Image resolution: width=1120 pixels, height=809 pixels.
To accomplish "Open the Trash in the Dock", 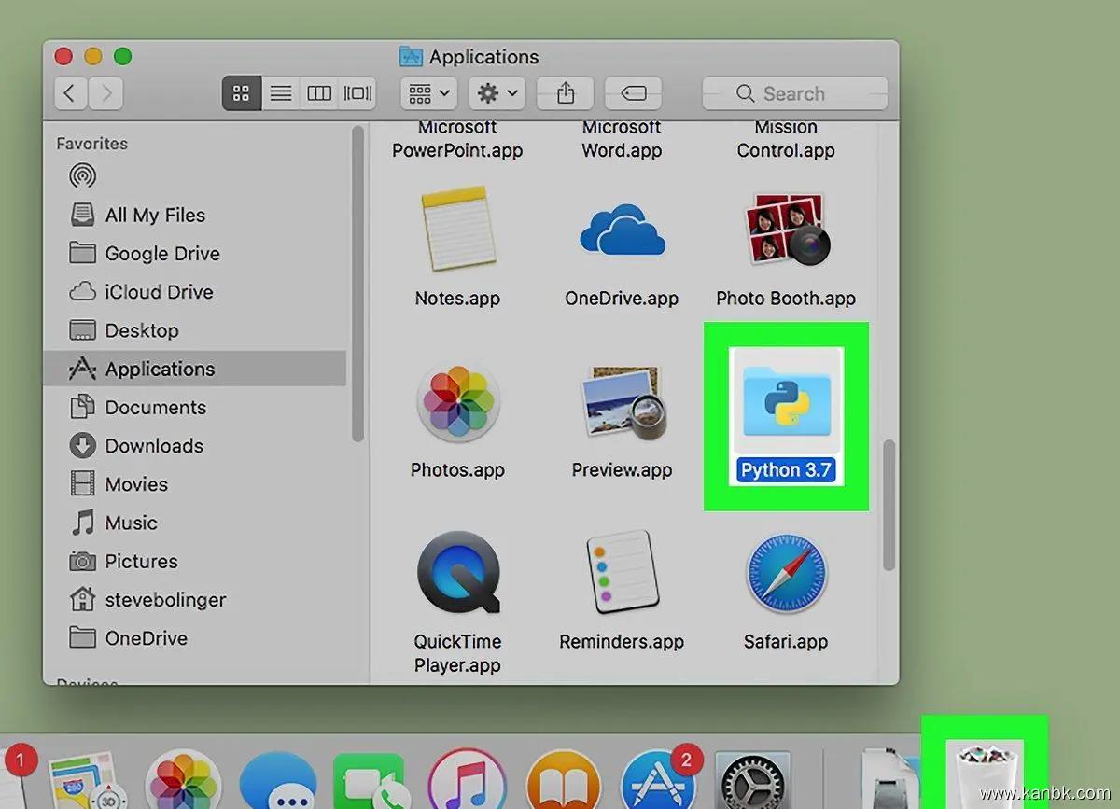I will (x=984, y=774).
